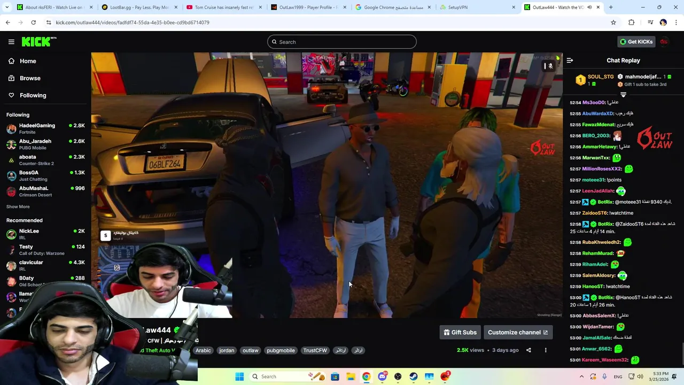Click the Gift Subs button
Image resolution: width=684 pixels, height=385 pixels.
[460, 332]
